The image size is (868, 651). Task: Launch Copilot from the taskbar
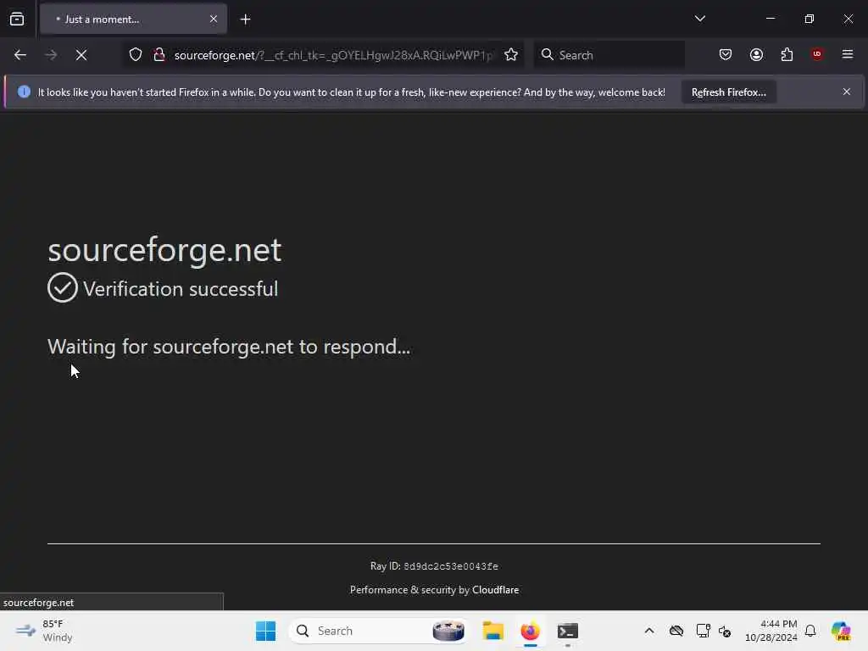[841, 631]
